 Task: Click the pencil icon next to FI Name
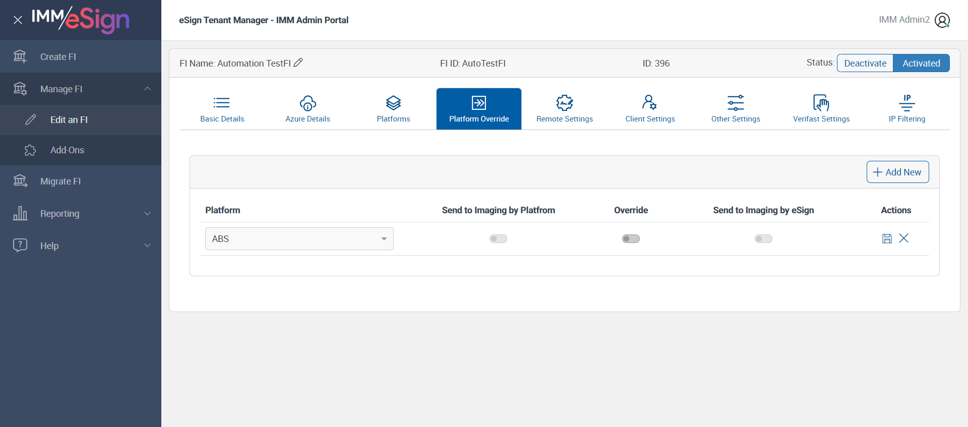[x=298, y=63]
